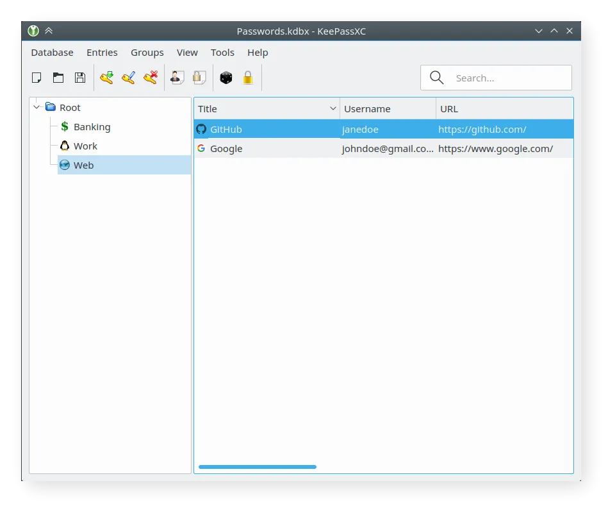
Task: Delete the entry with the key and red X icon
Action: click(151, 78)
